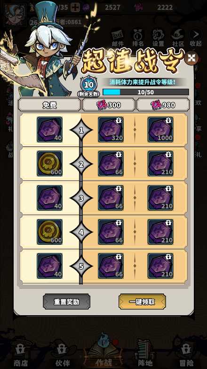The width and height of the screenshot is (207, 369).
Task: Tap the locked 210 gem reward at level 5
Action: [x=160, y=266]
